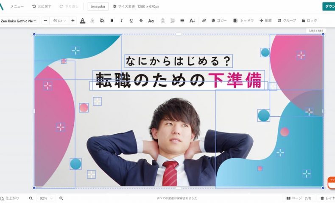
Task: Open サイズ変更 size settings
Action: click(124, 7)
